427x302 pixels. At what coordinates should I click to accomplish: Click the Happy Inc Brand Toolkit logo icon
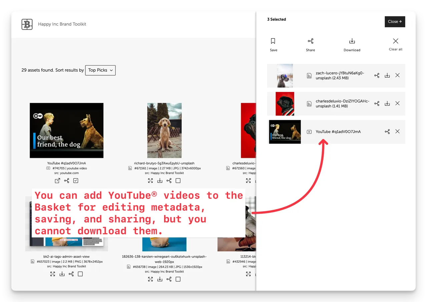[27, 24]
